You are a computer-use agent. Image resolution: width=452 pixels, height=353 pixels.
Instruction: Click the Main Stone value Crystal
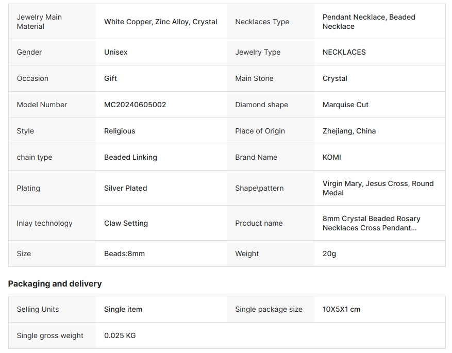(334, 78)
